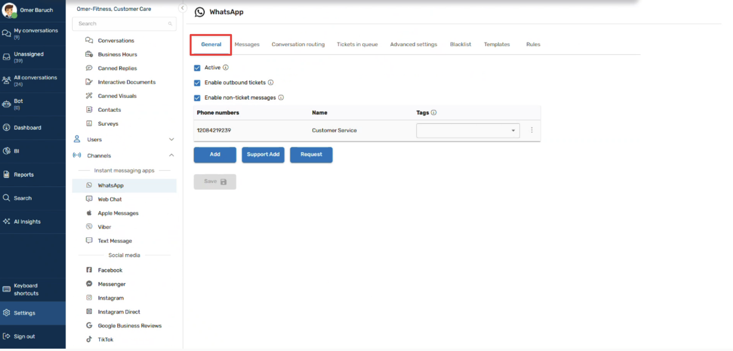Screen dimensions: 733x351
Task: Uncheck the Active checkbox
Action: pyautogui.click(x=197, y=68)
